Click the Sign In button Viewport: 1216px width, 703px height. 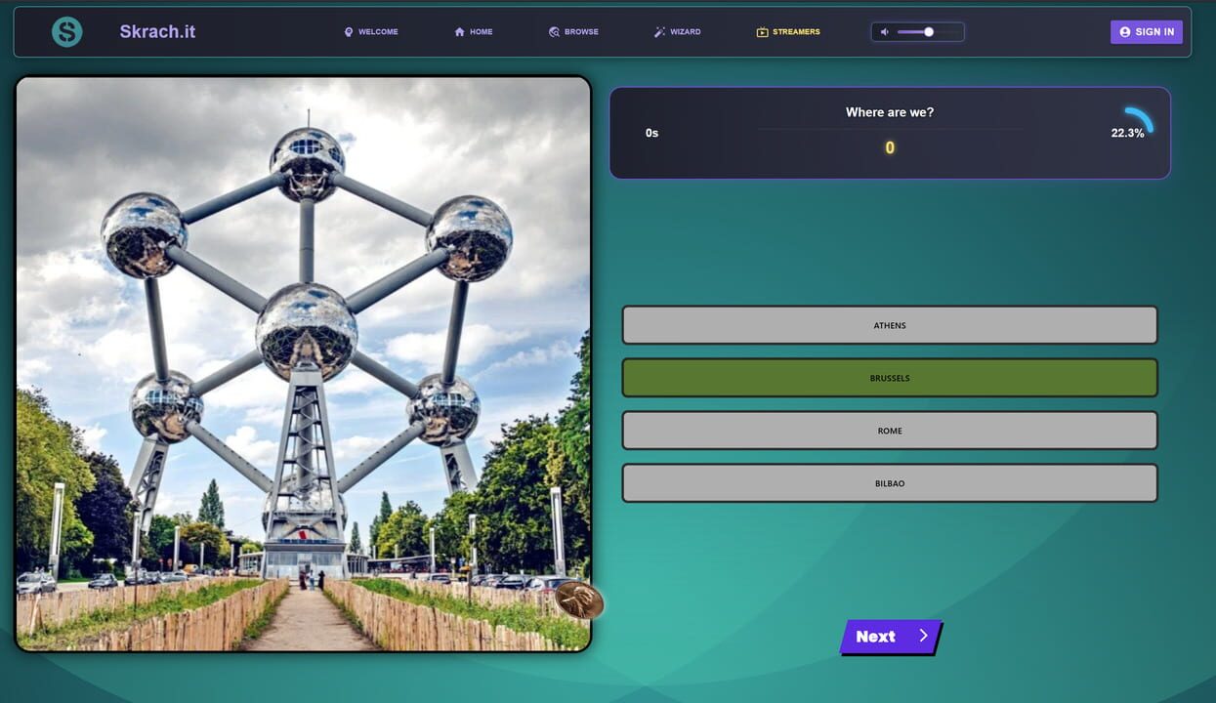click(x=1146, y=31)
